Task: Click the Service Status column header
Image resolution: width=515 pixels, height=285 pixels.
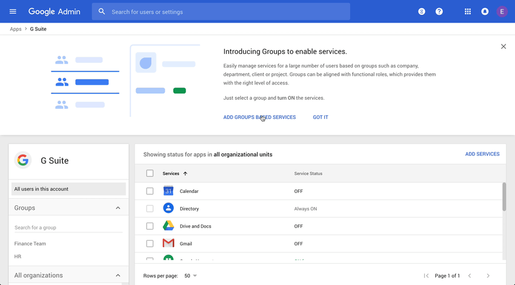Action: (308, 173)
